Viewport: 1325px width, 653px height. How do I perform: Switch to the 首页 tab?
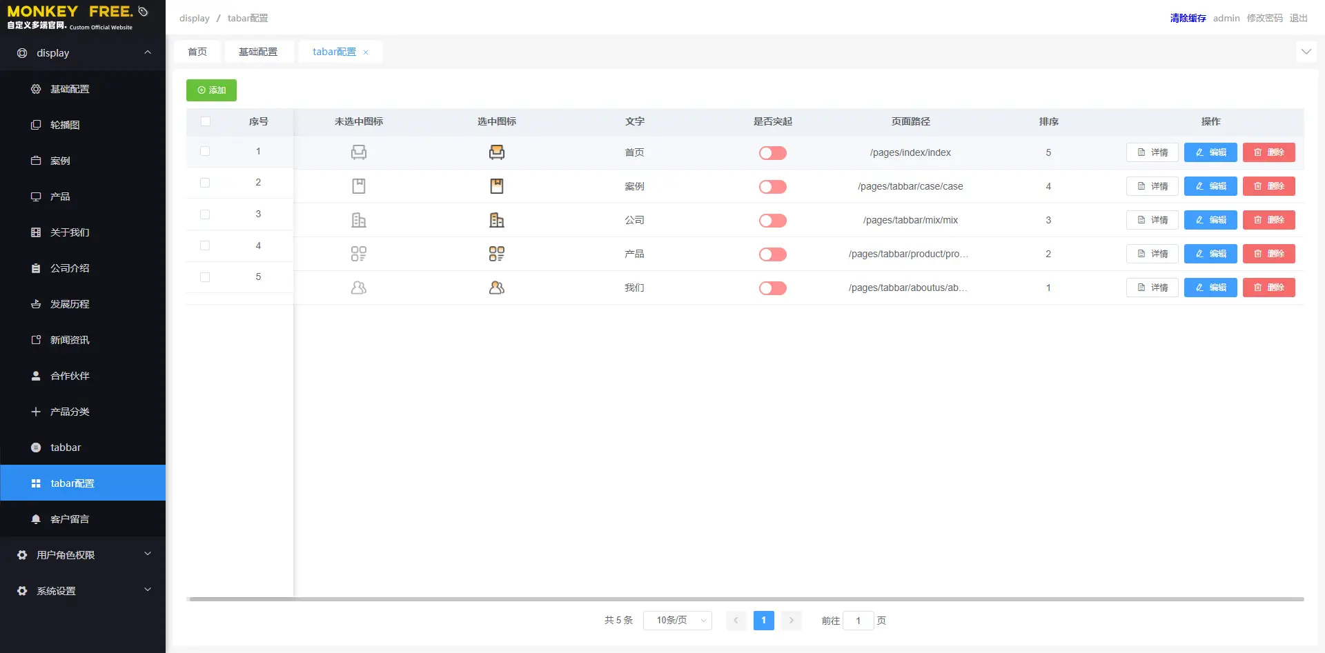197,52
